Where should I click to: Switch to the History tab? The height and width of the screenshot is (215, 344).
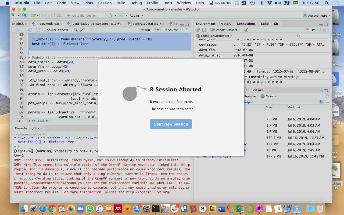[x=226, y=24]
